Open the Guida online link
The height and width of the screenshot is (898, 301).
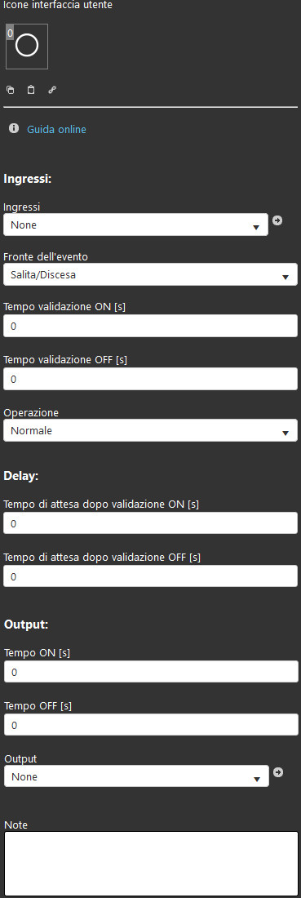point(56,130)
